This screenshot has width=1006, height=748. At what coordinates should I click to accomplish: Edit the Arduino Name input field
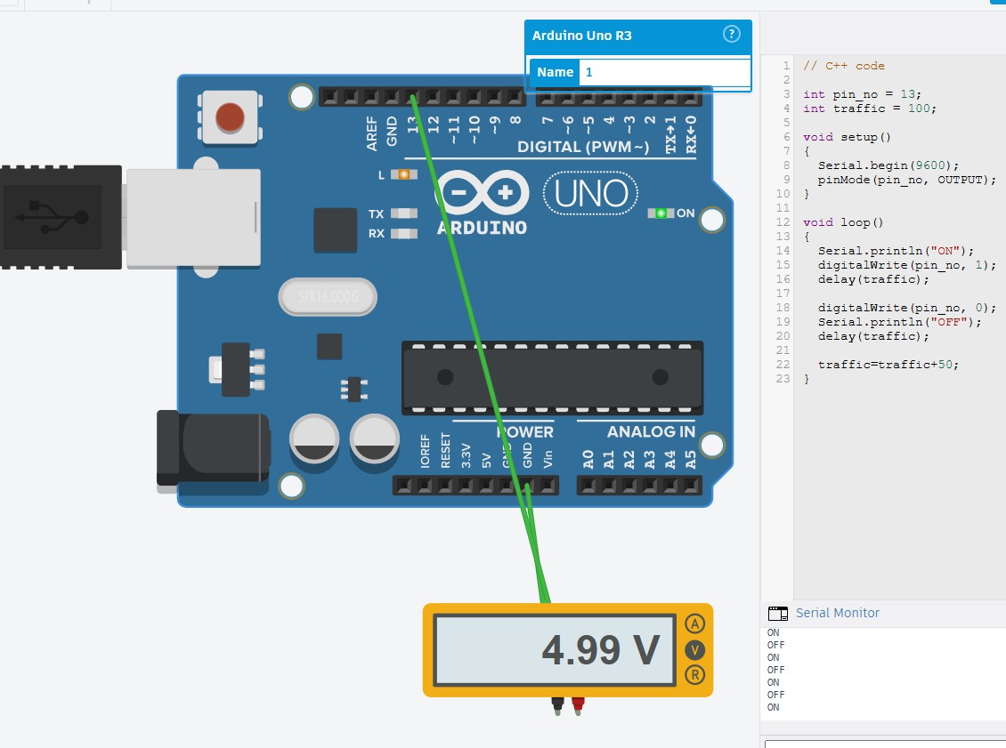(x=664, y=72)
